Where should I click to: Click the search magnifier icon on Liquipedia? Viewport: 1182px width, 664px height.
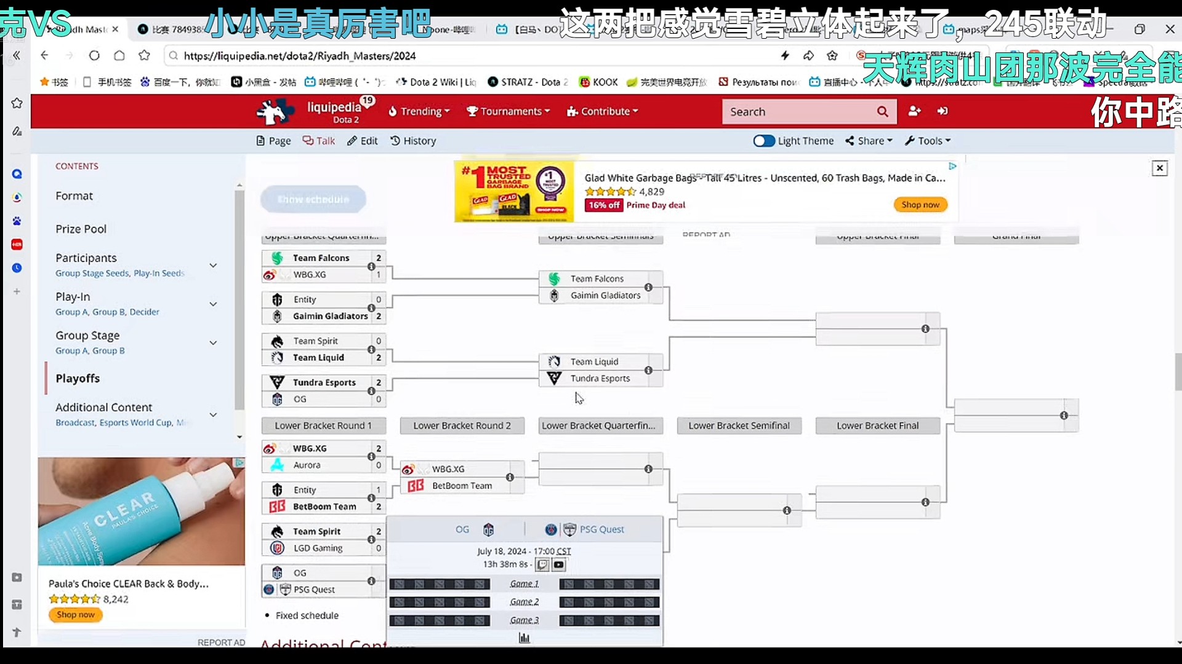click(x=882, y=111)
